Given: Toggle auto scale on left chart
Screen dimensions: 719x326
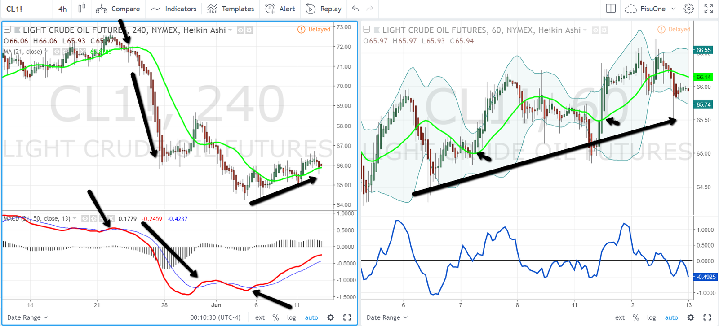Looking at the screenshot, I should (311, 317).
